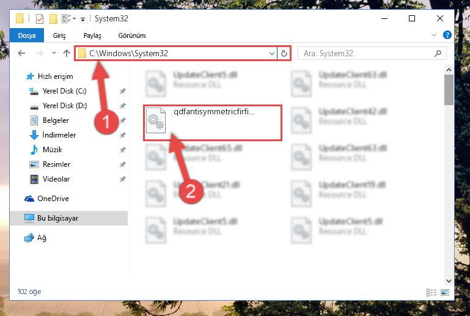Open Yerel Disk (C:) in sidebar
The image size is (470, 316).
click(57, 91)
